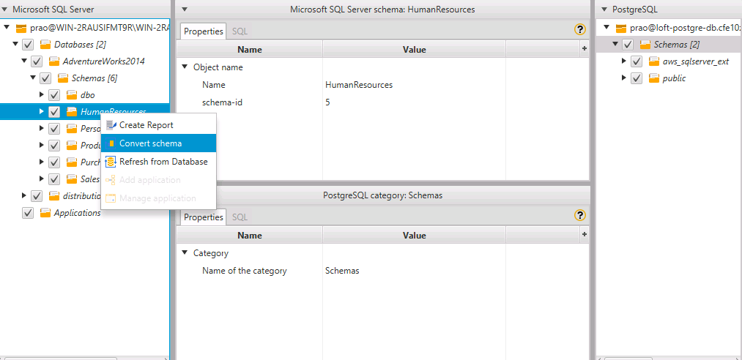Expand the aws_sqlserver_ext schema node
This screenshot has height=360, width=742.
(x=623, y=61)
